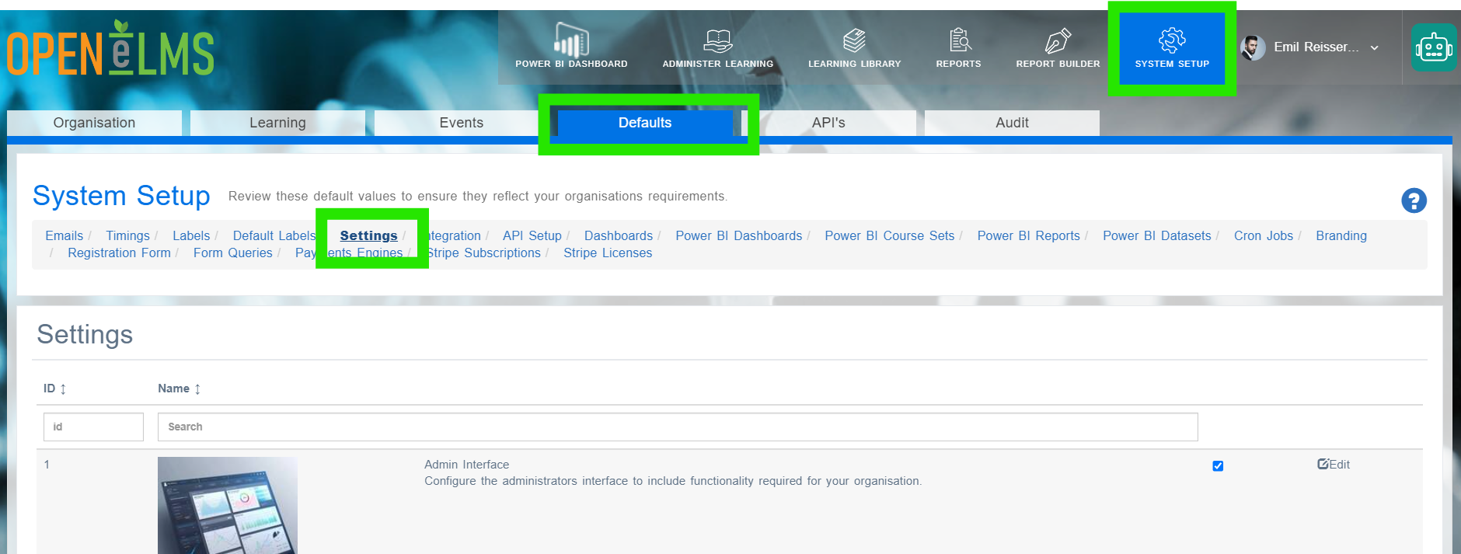Image resolution: width=1461 pixels, height=554 pixels.
Task: Switch to the Audit tab
Action: pyautogui.click(x=1012, y=123)
